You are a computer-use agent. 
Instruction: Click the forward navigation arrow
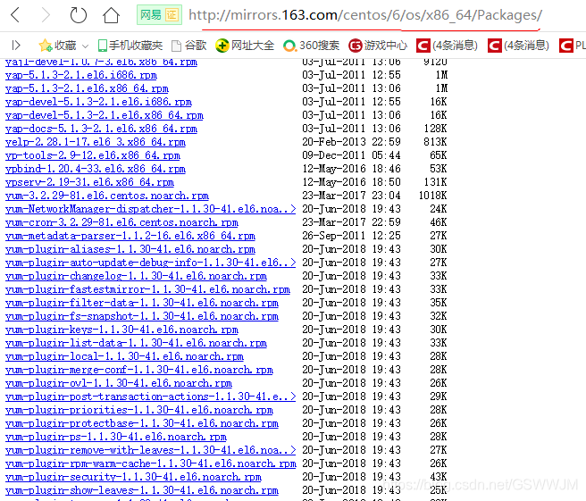(46, 15)
